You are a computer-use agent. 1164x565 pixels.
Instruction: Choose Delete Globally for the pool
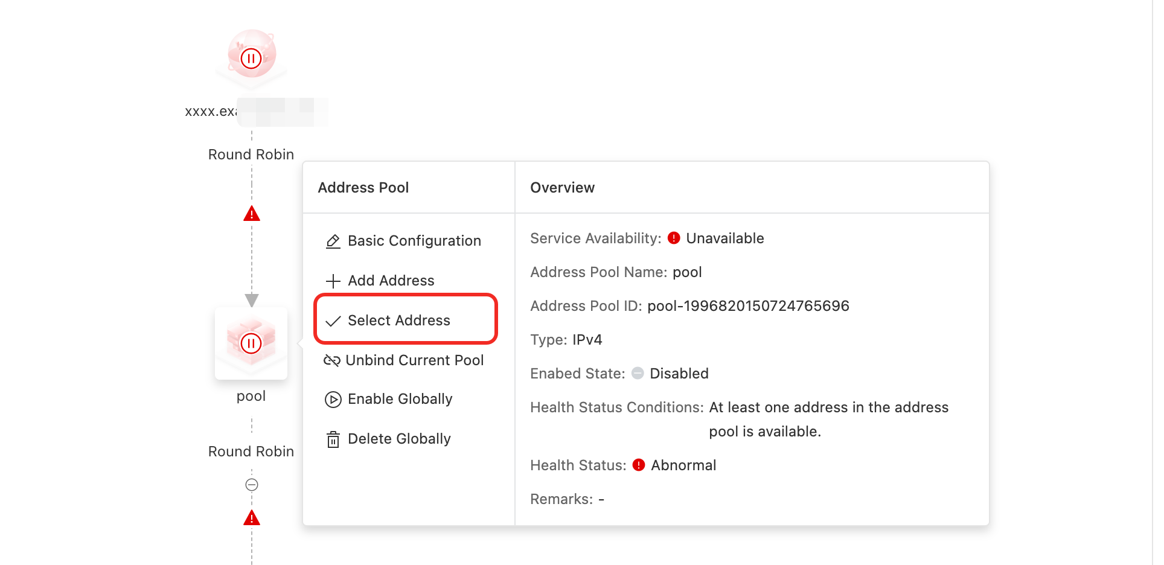[x=388, y=439]
